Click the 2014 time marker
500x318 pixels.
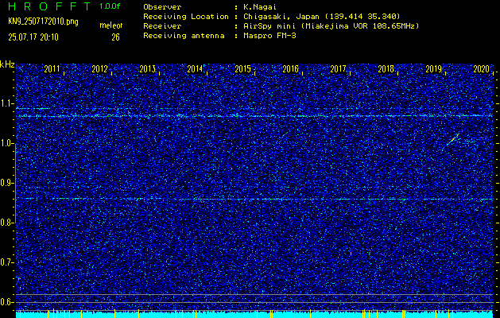[195, 69]
